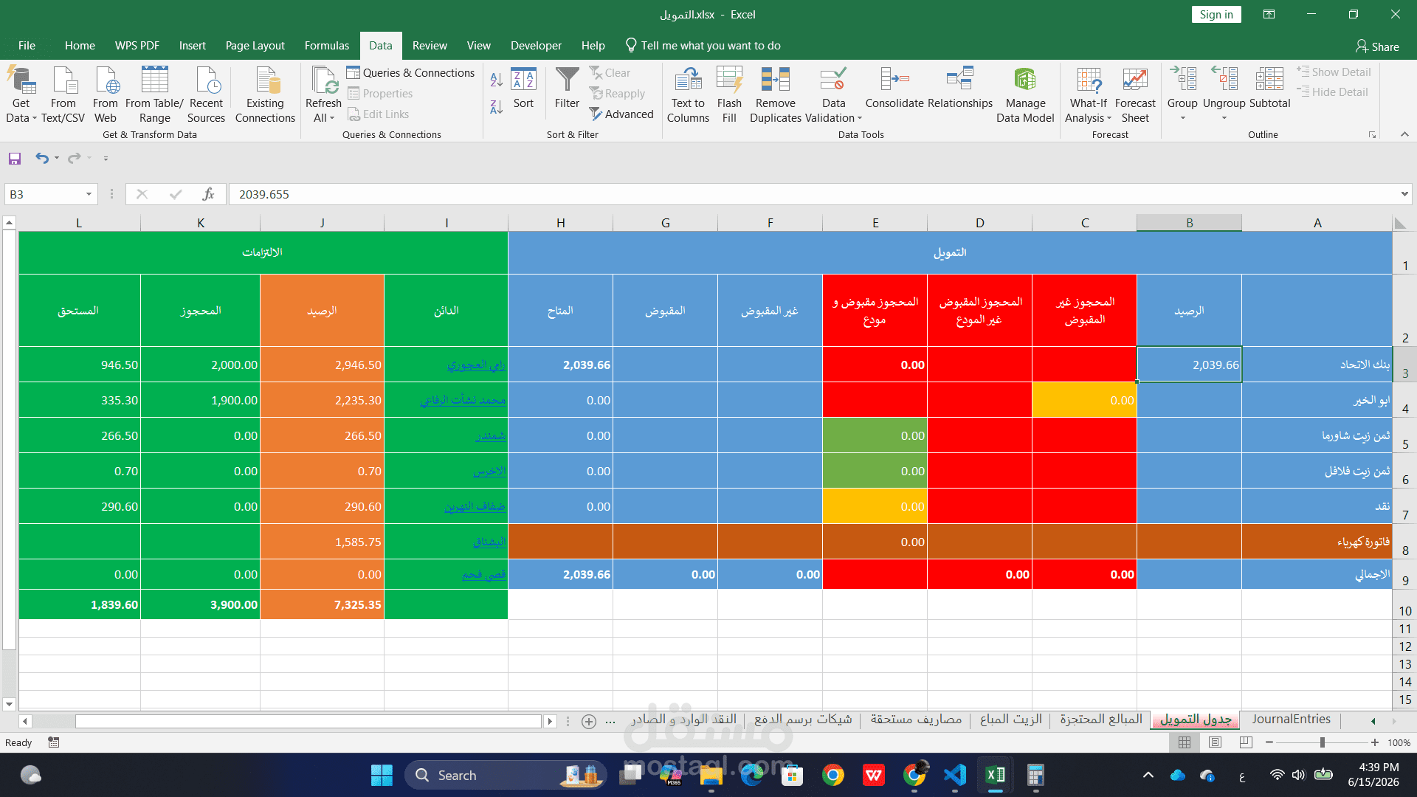Screen dimensions: 1417x797
Task: Switch to JournalEntries sheet tab
Action: [1291, 720]
